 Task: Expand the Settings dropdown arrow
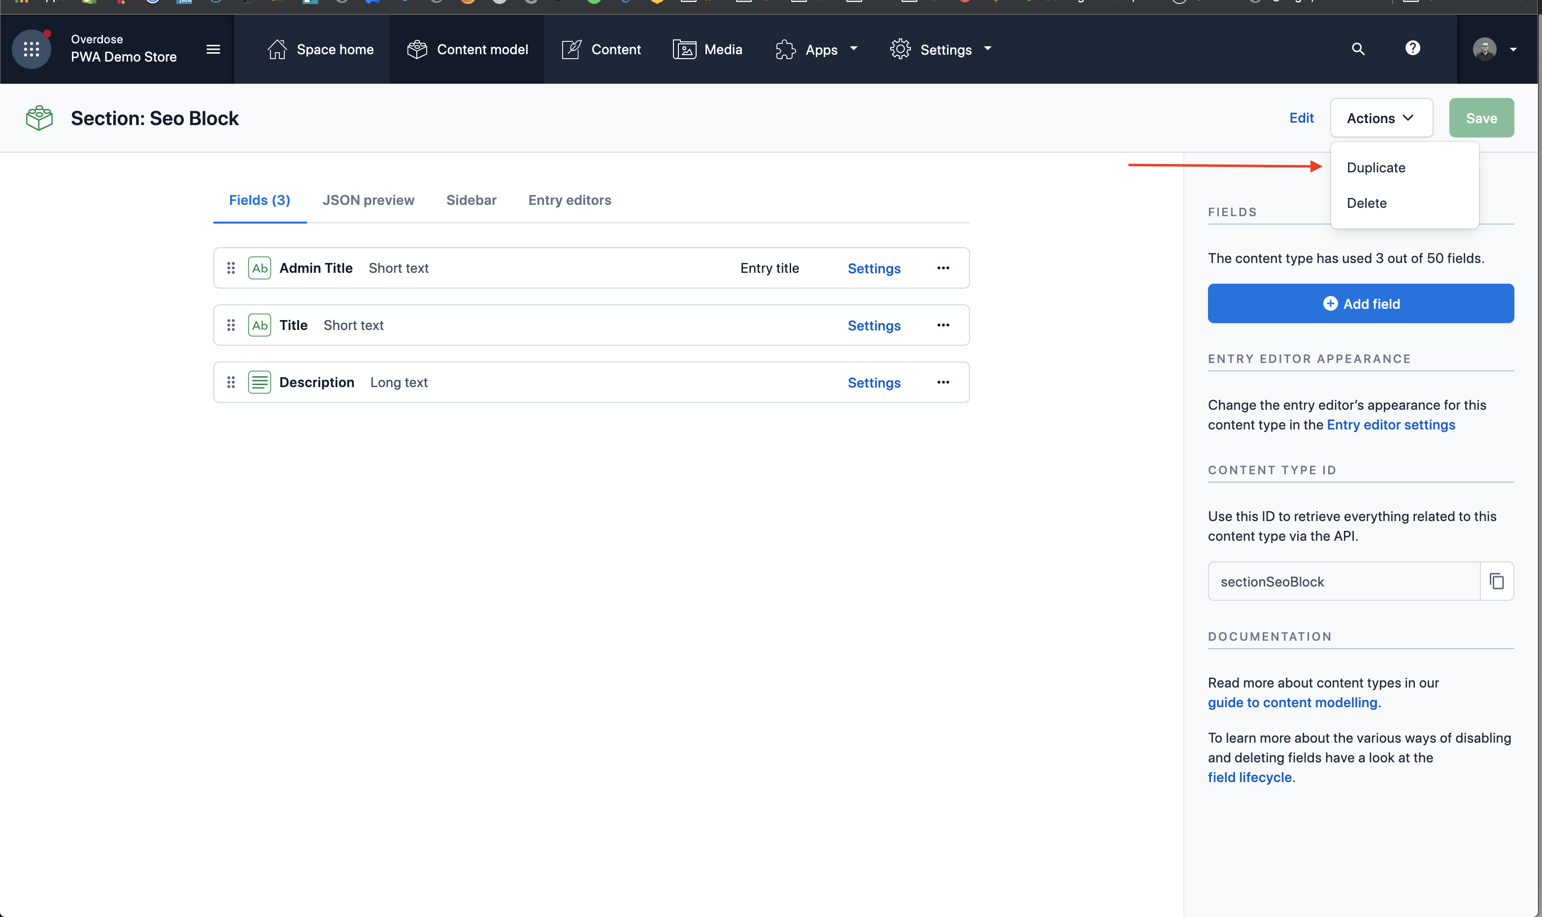988,49
